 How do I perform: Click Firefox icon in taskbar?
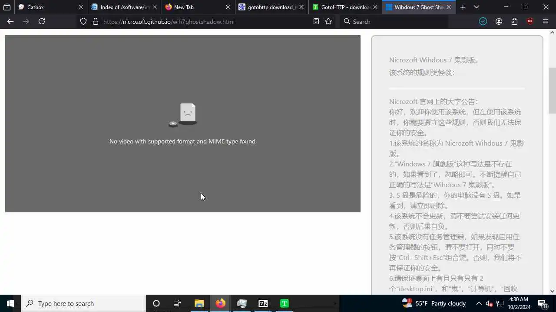(221, 303)
